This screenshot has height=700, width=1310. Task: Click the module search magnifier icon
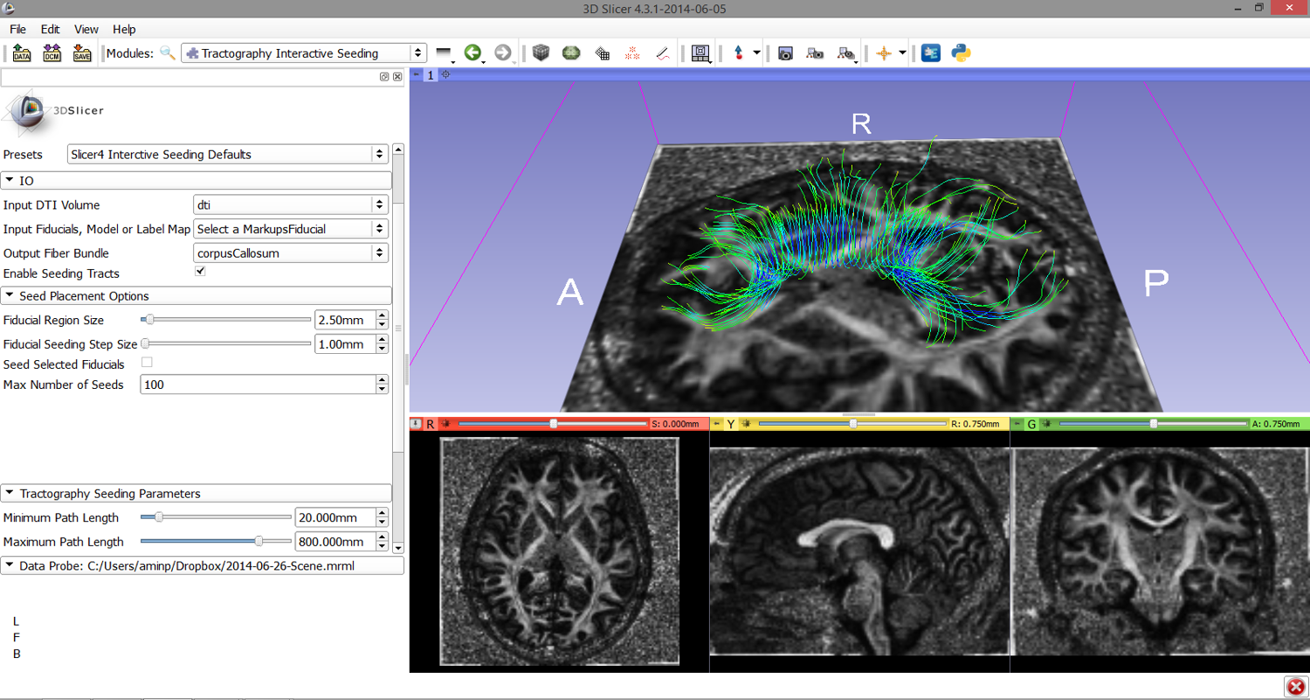167,53
